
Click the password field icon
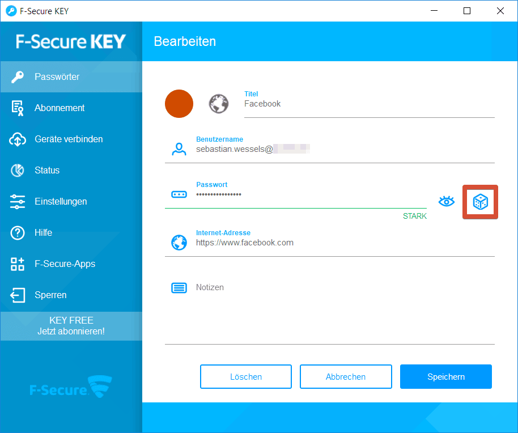click(x=179, y=194)
